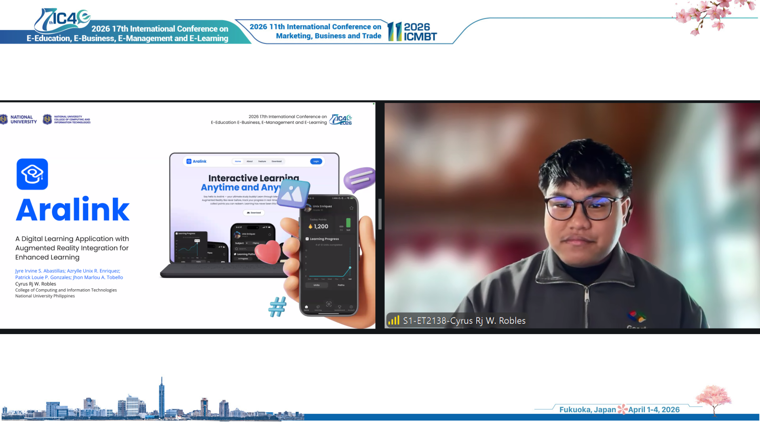Click the subtitle 'A Digital Learning Application with'

tap(72, 239)
